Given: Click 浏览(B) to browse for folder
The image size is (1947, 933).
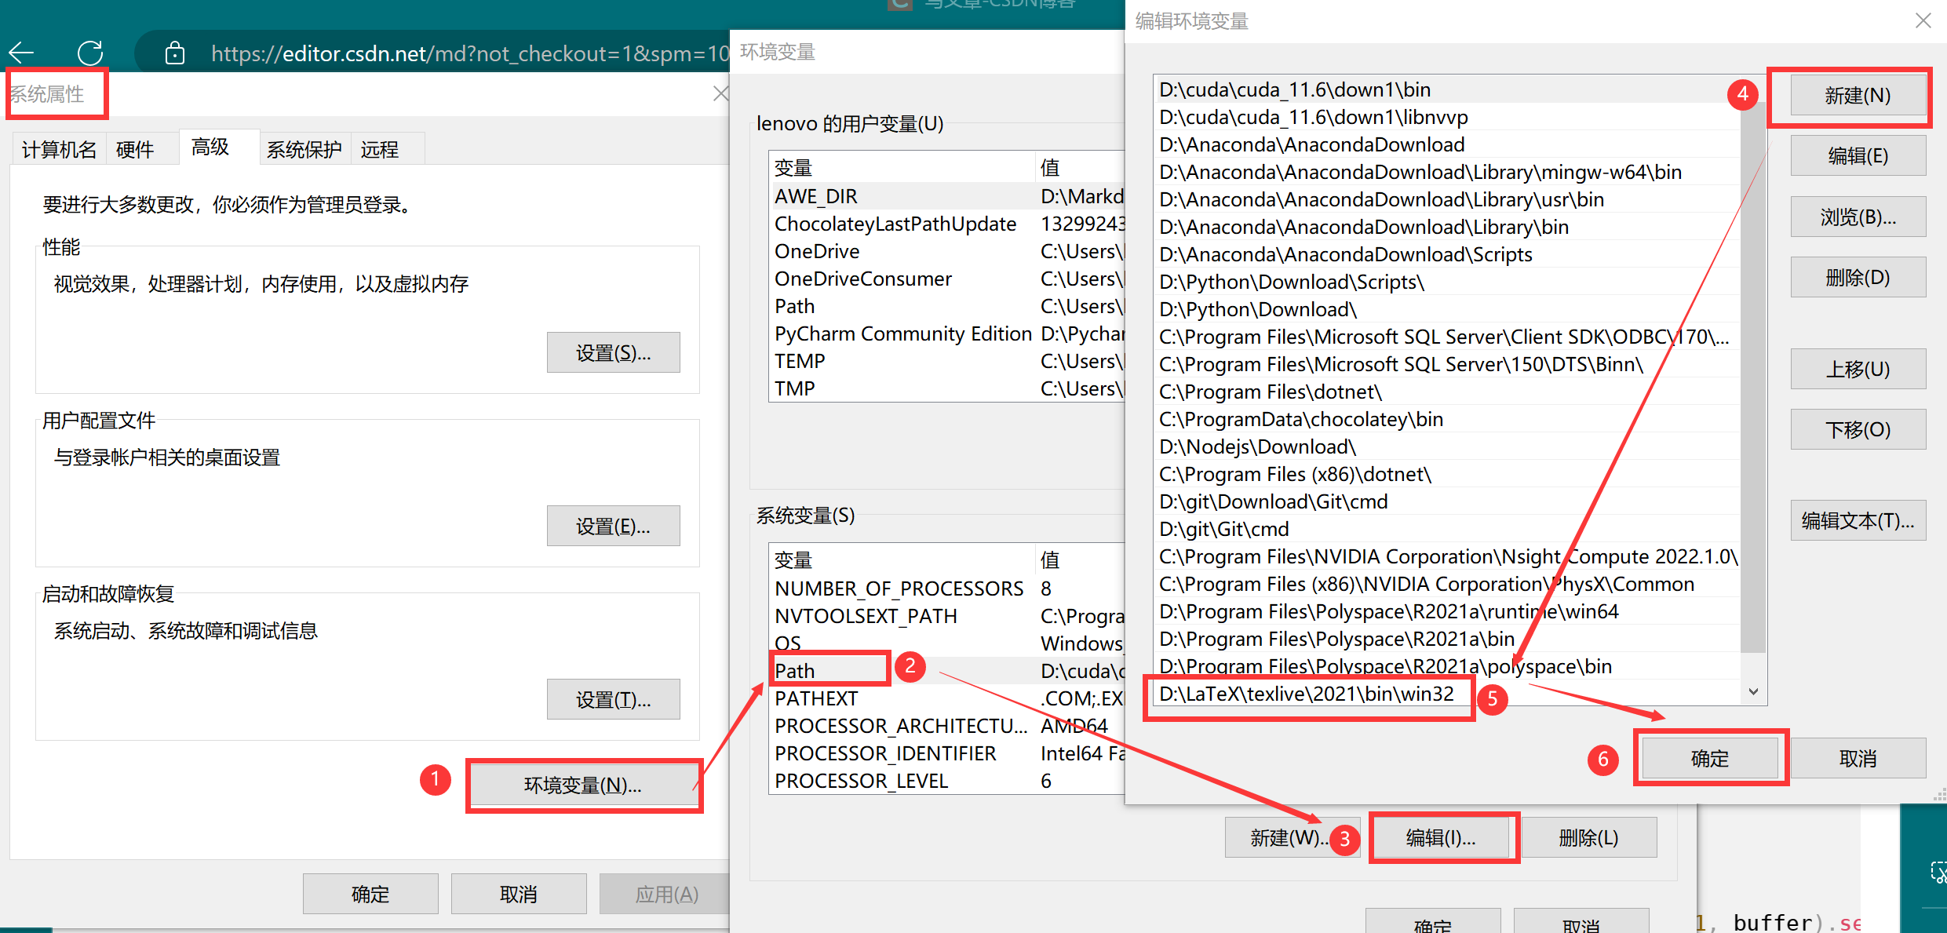Looking at the screenshot, I should (1858, 216).
